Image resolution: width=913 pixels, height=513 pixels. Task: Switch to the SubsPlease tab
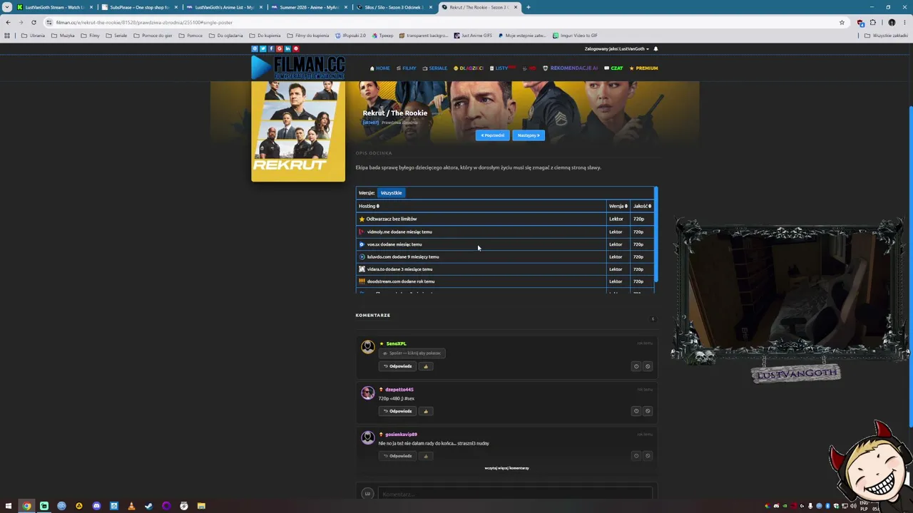pyautogui.click(x=138, y=7)
